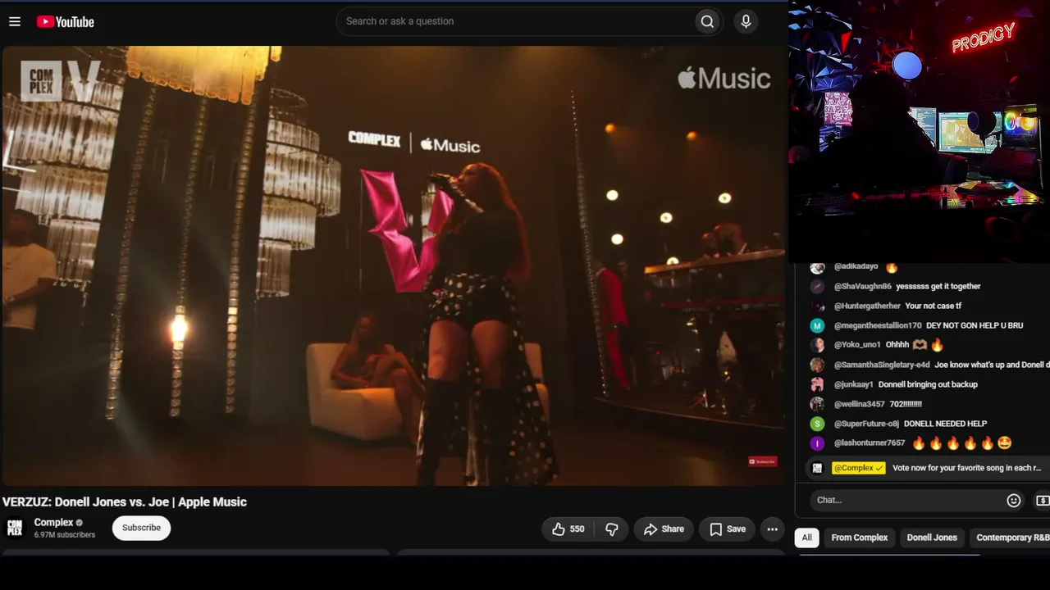Select the 'All' filter chip

pyautogui.click(x=807, y=538)
